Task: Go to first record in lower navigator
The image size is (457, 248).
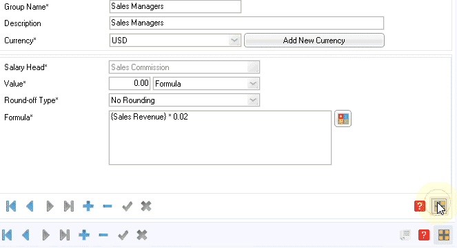Action: click(x=7, y=235)
